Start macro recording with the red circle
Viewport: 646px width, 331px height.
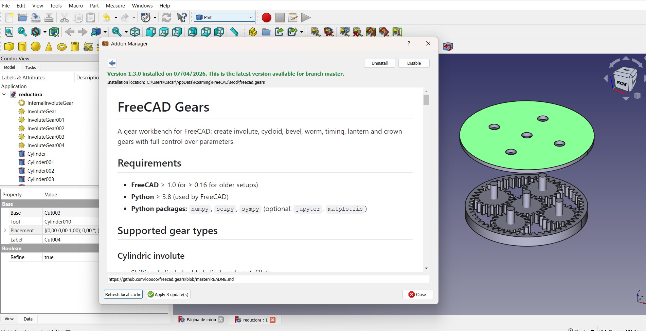(267, 17)
